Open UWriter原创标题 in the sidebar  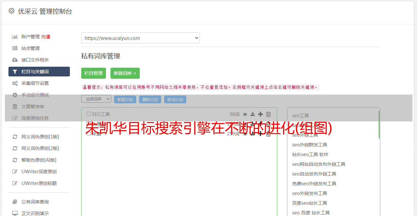39,183
